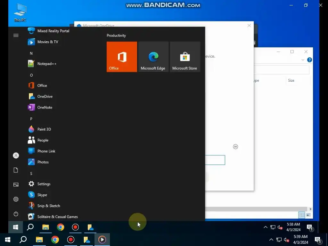Open the user account icon in Start sidebar

[16, 155]
